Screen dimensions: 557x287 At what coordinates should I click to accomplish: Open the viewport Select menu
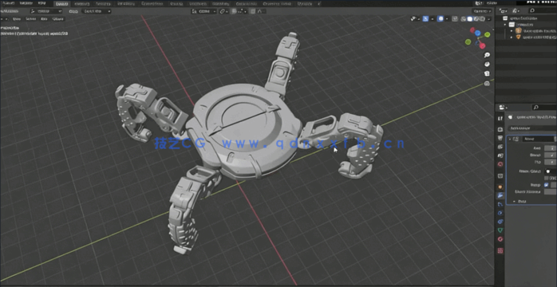pos(30,19)
